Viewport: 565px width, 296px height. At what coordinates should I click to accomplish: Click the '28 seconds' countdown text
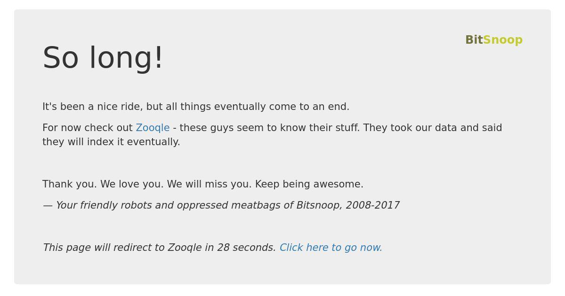(246, 248)
